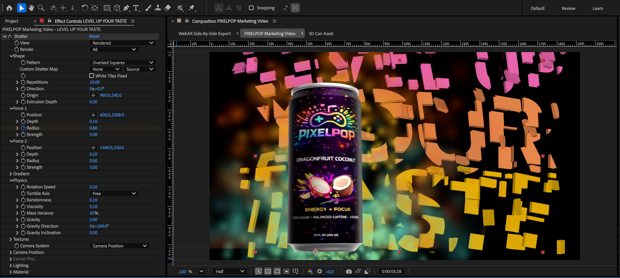This screenshot has height=278, width=620.
Task: Click the Default workspace button
Action: (x=538, y=8)
